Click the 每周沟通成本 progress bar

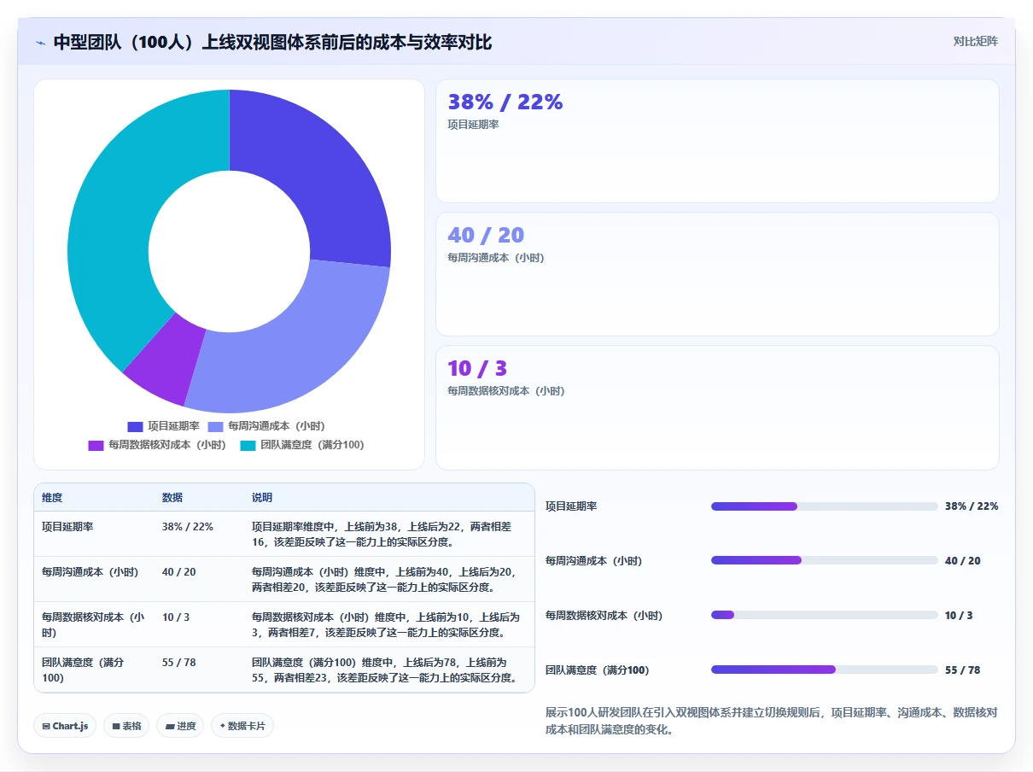(824, 561)
